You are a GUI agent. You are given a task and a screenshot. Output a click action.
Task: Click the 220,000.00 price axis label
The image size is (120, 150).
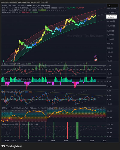112,12
